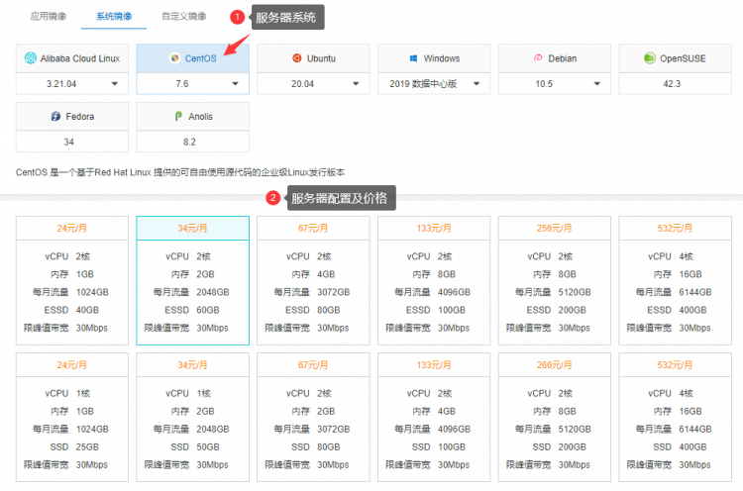Open the 自定义镜像 tab
Viewport: 743px width, 491px height.
click(x=184, y=16)
